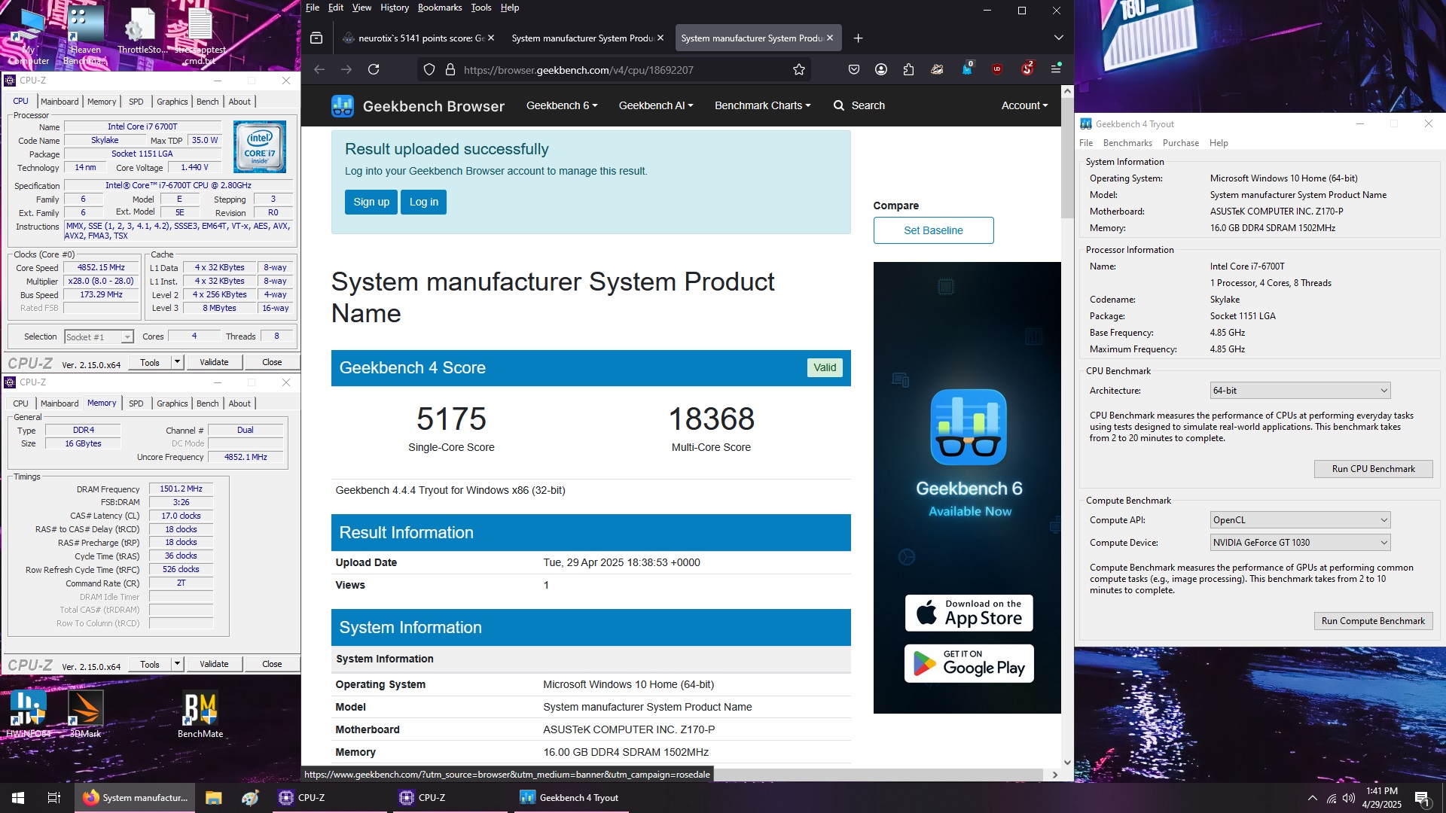The height and width of the screenshot is (813, 1446).
Task: Click Validate in the upper CPU-Z window
Action: (x=214, y=362)
